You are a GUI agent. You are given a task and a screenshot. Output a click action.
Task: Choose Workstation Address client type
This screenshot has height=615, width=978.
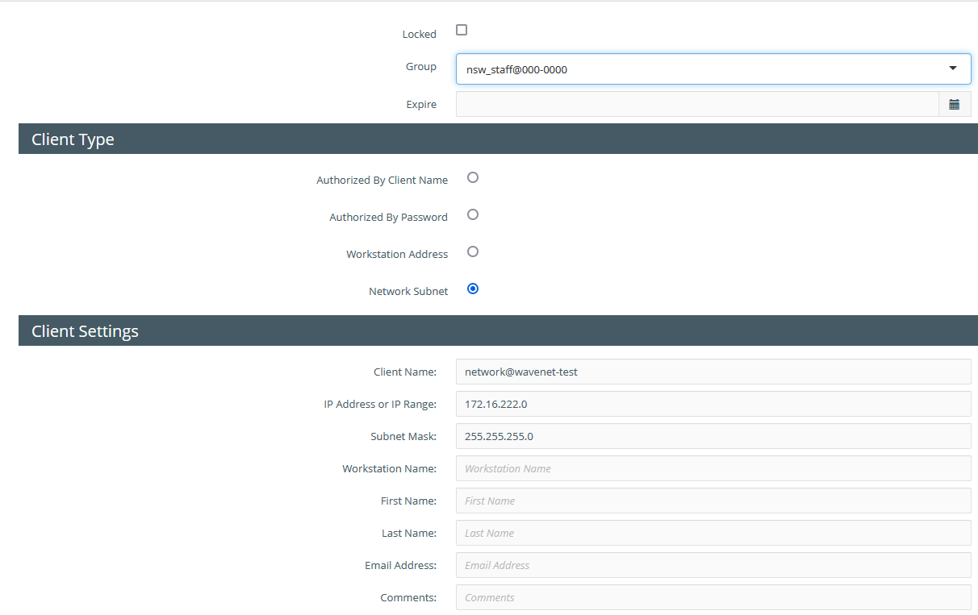(x=473, y=251)
